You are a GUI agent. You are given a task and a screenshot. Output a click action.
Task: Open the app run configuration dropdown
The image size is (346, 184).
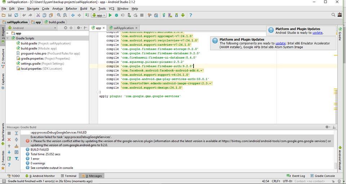[x=99, y=15]
